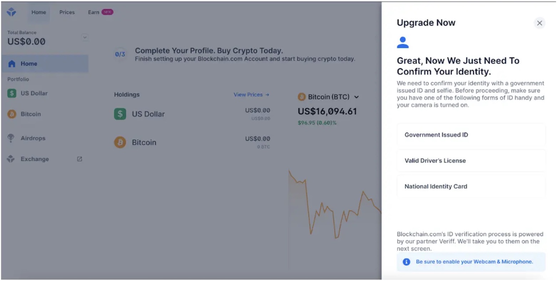Follow the View Prices link
558x281 pixels.
coord(251,94)
